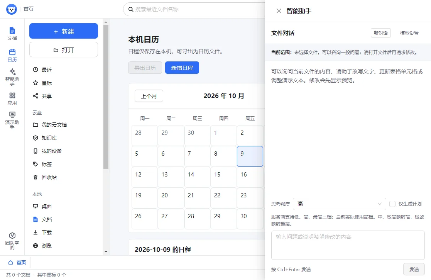Select September 30 in calendar
Viewport: 431px width, 280px height.
197,136
